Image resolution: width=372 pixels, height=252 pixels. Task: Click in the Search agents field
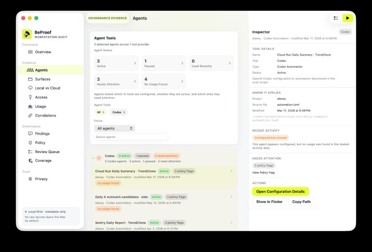coord(131,137)
